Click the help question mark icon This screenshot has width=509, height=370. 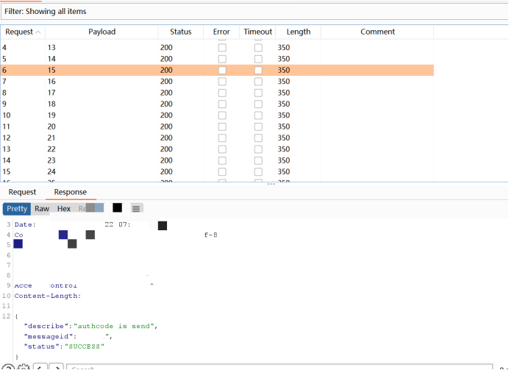pyautogui.click(x=7, y=367)
